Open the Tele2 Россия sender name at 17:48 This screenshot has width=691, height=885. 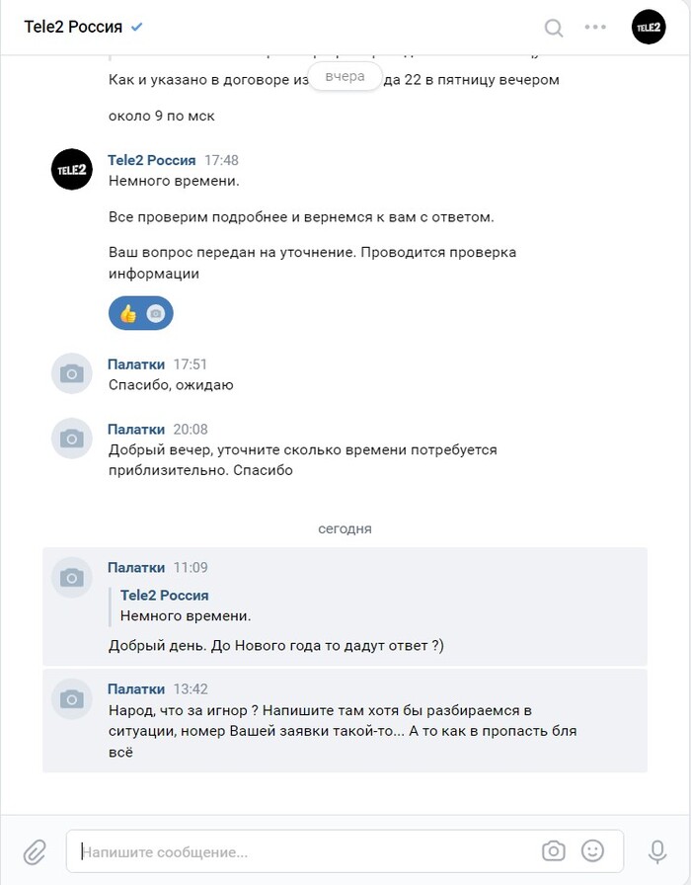tap(152, 160)
